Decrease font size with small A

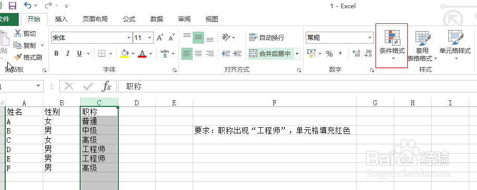[171, 38]
